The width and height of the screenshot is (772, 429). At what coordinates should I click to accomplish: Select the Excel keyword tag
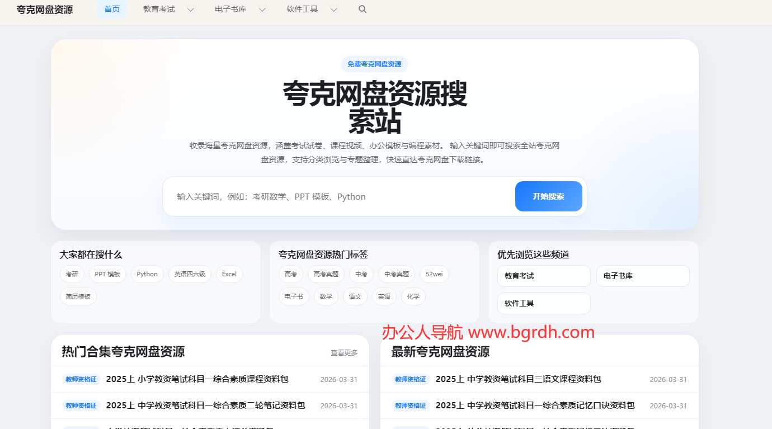tap(229, 274)
